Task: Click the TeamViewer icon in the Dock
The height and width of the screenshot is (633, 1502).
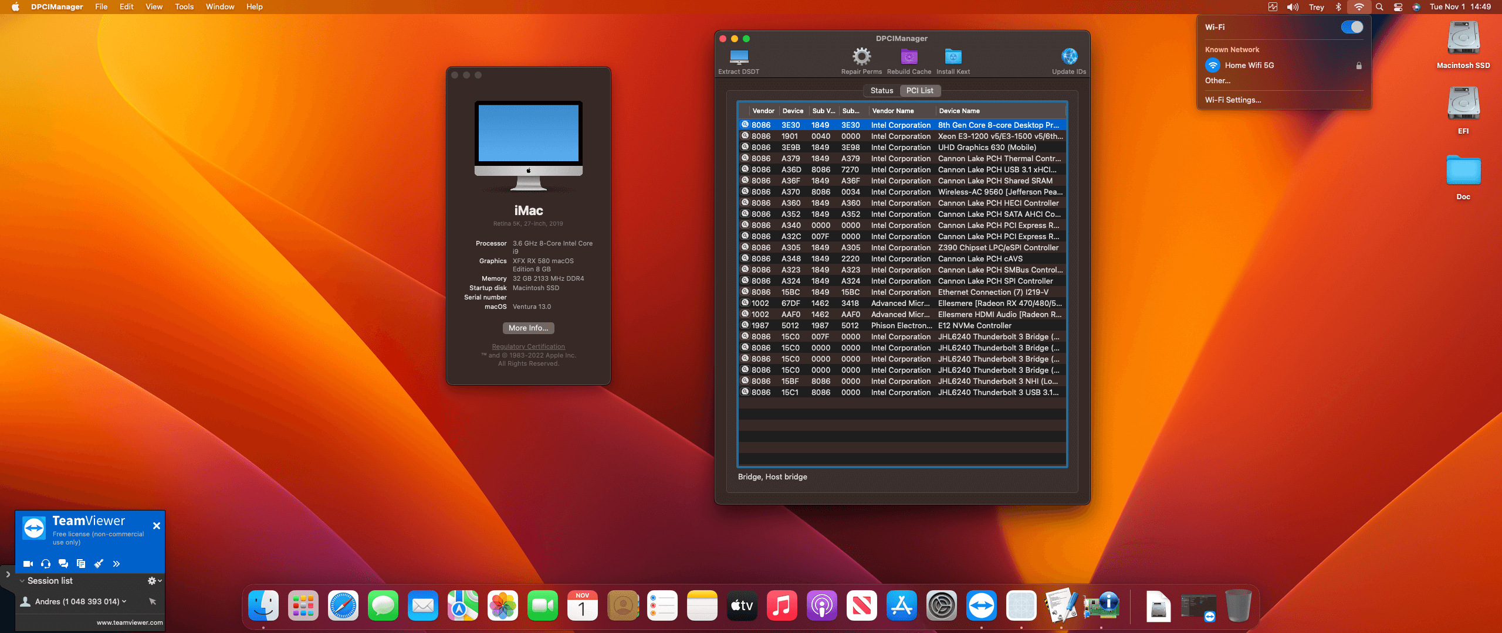Action: (x=982, y=605)
